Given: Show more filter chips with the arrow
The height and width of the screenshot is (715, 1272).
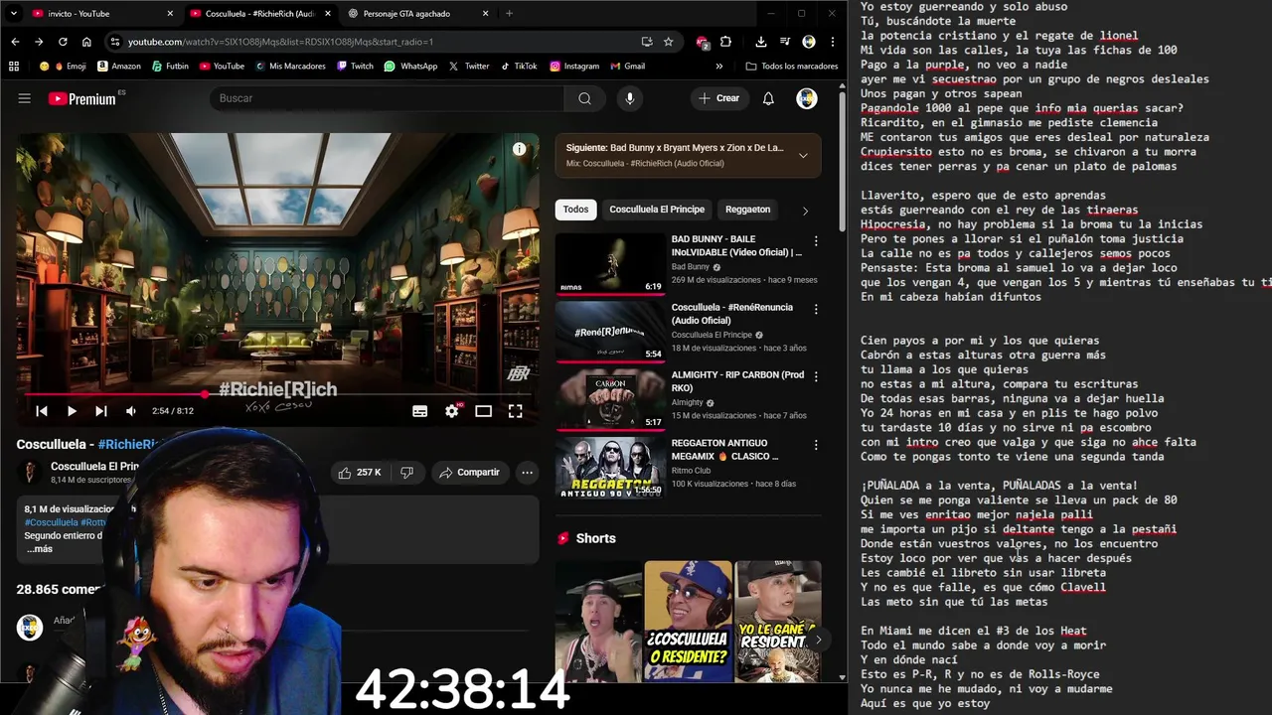Looking at the screenshot, I should [805, 211].
